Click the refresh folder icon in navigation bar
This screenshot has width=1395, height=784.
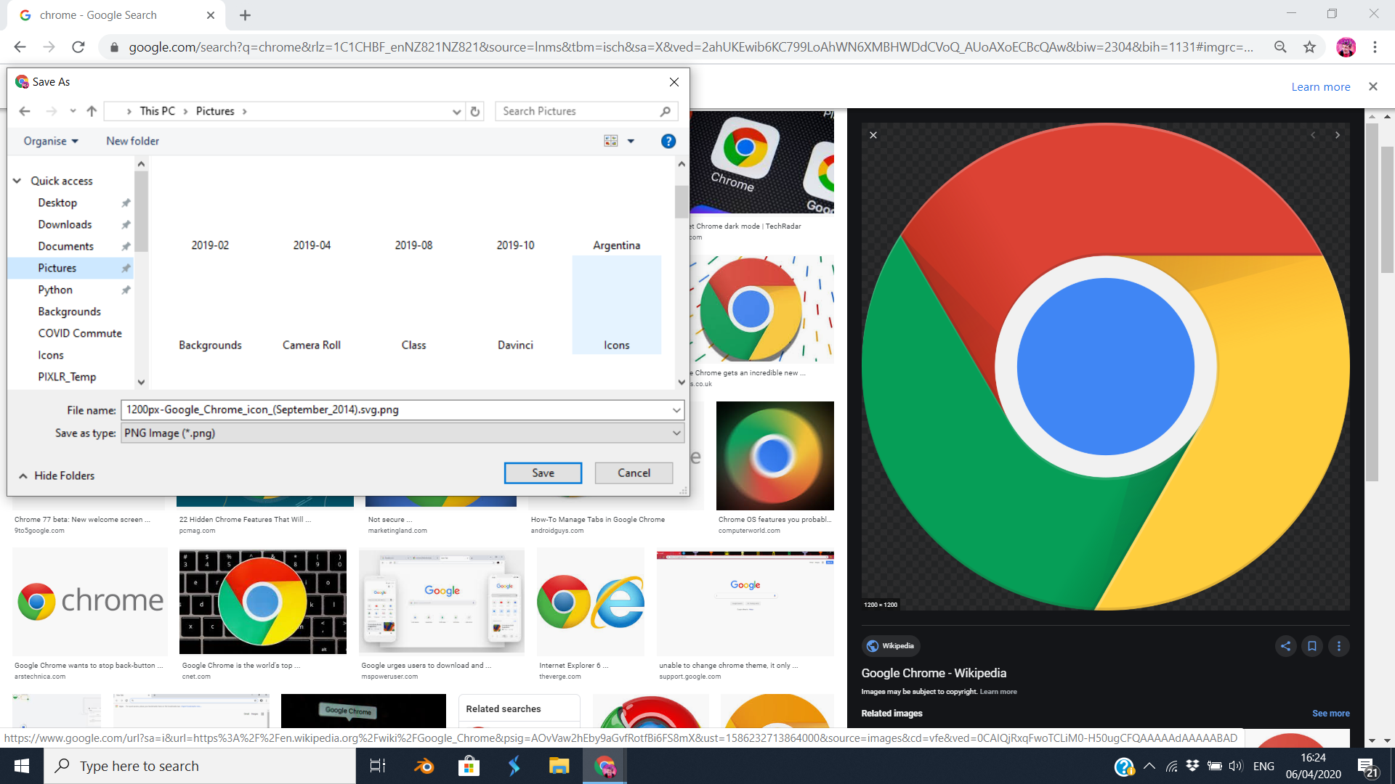tap(476, 110)
